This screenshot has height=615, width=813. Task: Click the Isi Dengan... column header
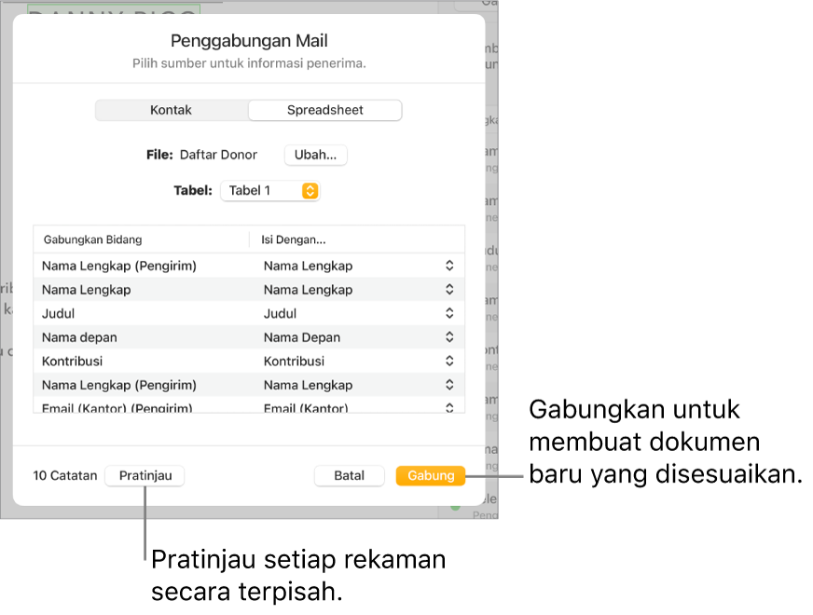point(294,239)
